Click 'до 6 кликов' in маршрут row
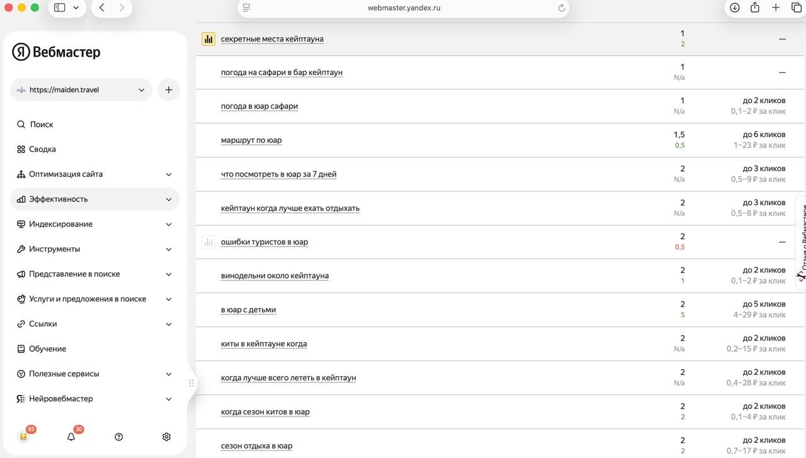This screenshot has height=458, width=806. tap(764, 135)
